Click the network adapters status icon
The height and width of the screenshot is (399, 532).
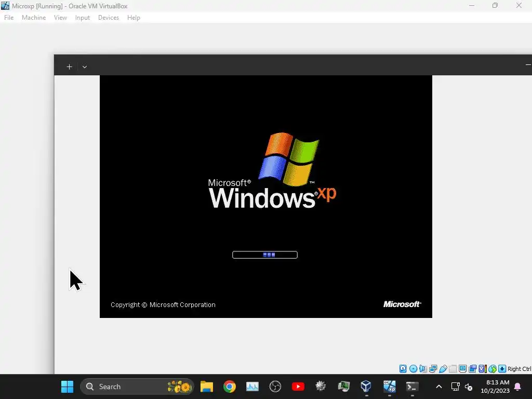[x=433, y=369]
